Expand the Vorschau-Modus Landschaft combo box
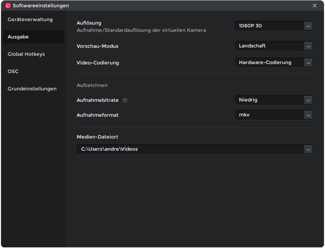 coord(269,46)
